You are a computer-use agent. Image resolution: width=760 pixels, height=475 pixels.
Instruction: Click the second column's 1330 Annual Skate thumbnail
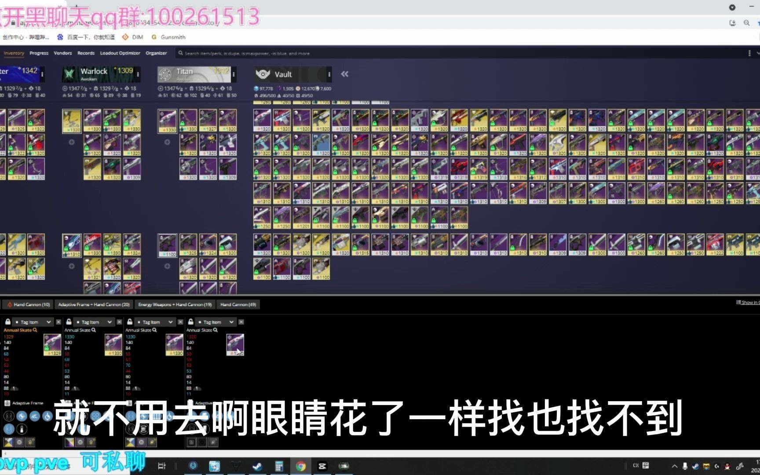[113, 345]
